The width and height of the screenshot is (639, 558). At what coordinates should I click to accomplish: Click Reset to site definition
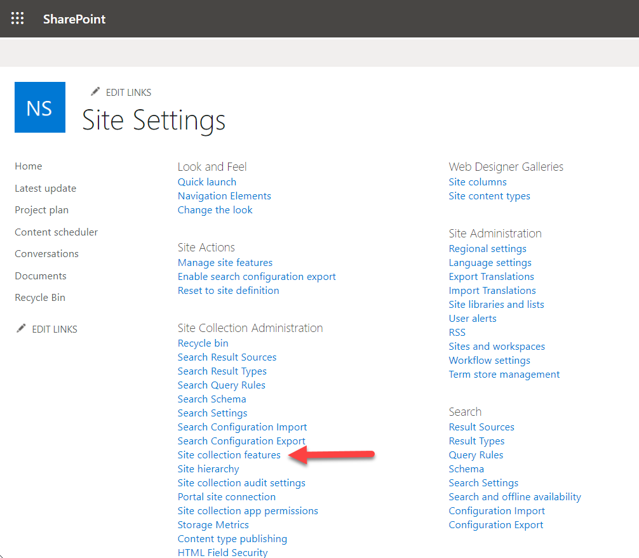pos(228,290)
